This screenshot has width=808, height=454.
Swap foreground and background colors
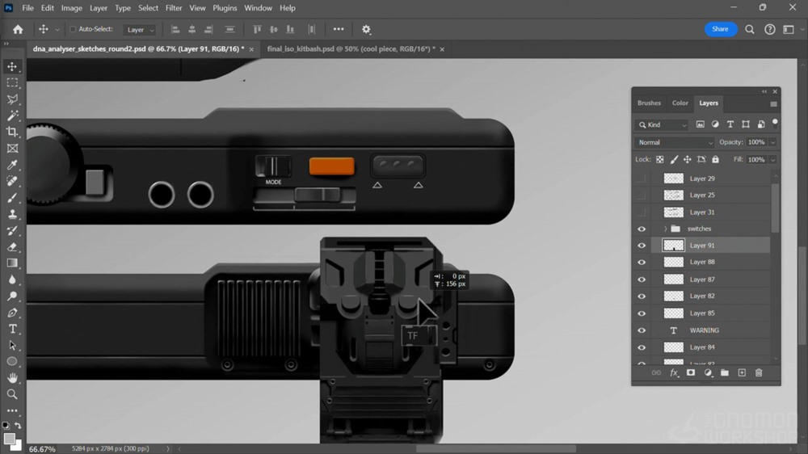pos(18,426)
